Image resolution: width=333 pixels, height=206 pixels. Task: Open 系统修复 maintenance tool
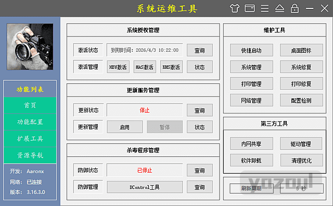(x=301, y=67)
